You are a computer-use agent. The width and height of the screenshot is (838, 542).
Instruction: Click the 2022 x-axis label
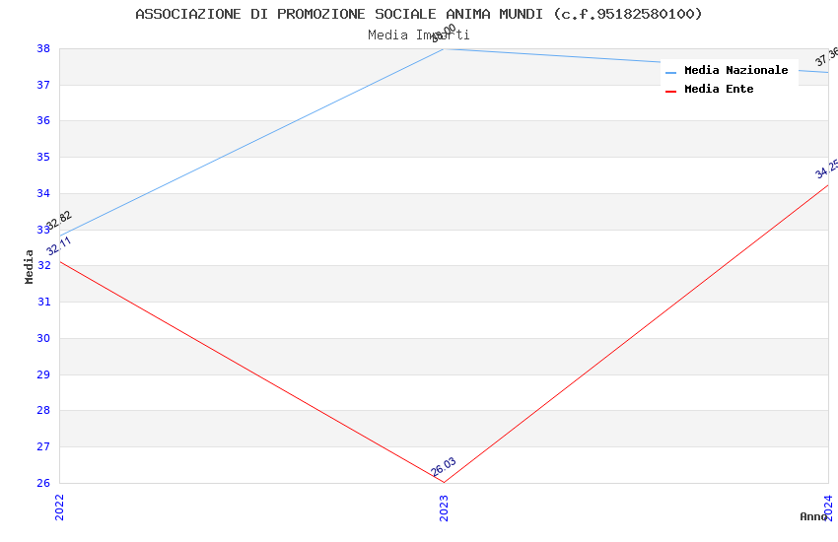[59, 508]
